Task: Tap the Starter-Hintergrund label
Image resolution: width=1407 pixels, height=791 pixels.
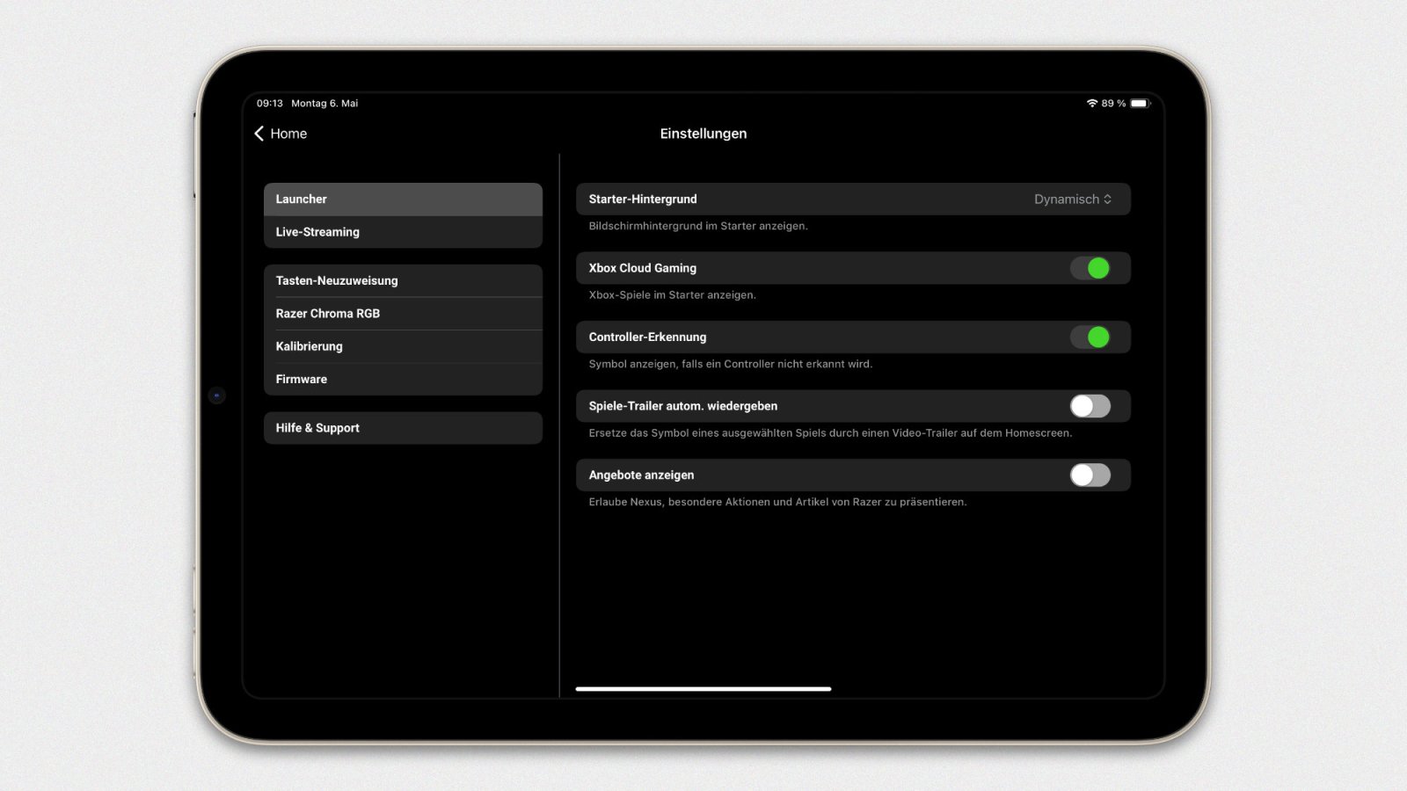Action: [x=643, y=200]
